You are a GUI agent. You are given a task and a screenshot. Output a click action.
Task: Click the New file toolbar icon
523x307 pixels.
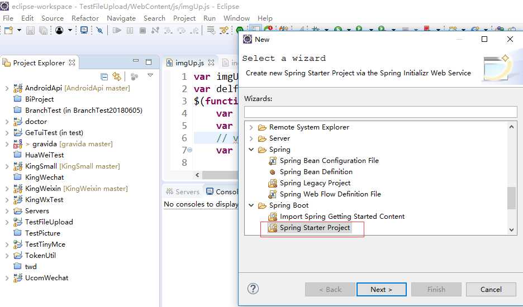pyautogui.click(x=9, y=30)
